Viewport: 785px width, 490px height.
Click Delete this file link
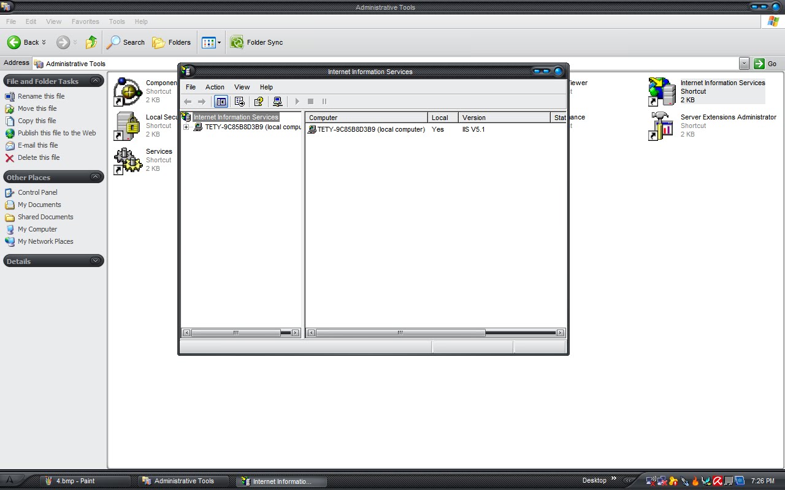pyautogui.click(x=39, y=157)
